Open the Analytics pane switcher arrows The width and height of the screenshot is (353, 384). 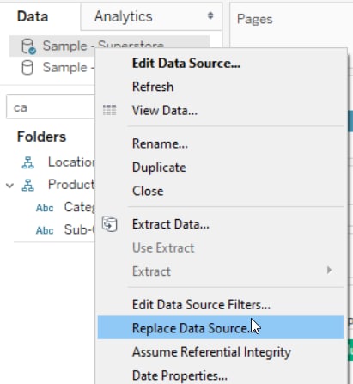tap(210, 15)
